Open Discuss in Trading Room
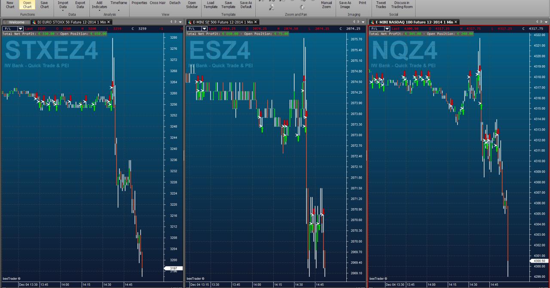 pos(402,5)
